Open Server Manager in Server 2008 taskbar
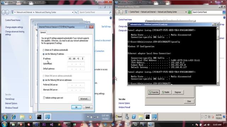The image size is (227, 127). click(127, 117)
